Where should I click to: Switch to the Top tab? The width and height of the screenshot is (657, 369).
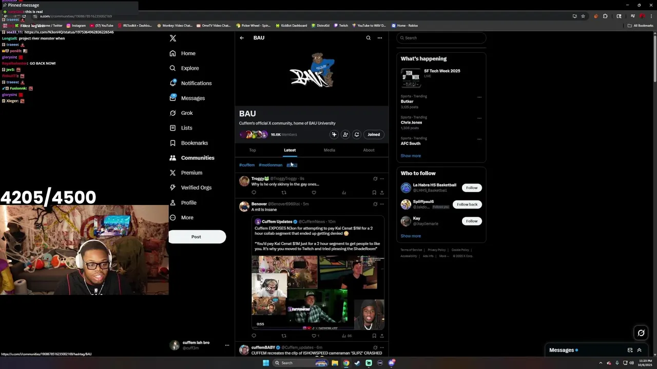click(253, 150)
